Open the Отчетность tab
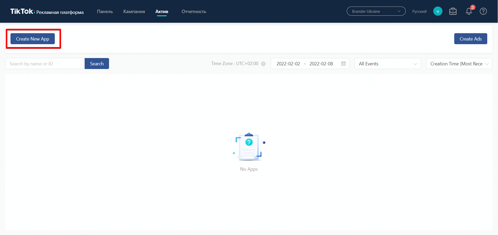The width and height of the screenshot is (498, 235). 194,12
